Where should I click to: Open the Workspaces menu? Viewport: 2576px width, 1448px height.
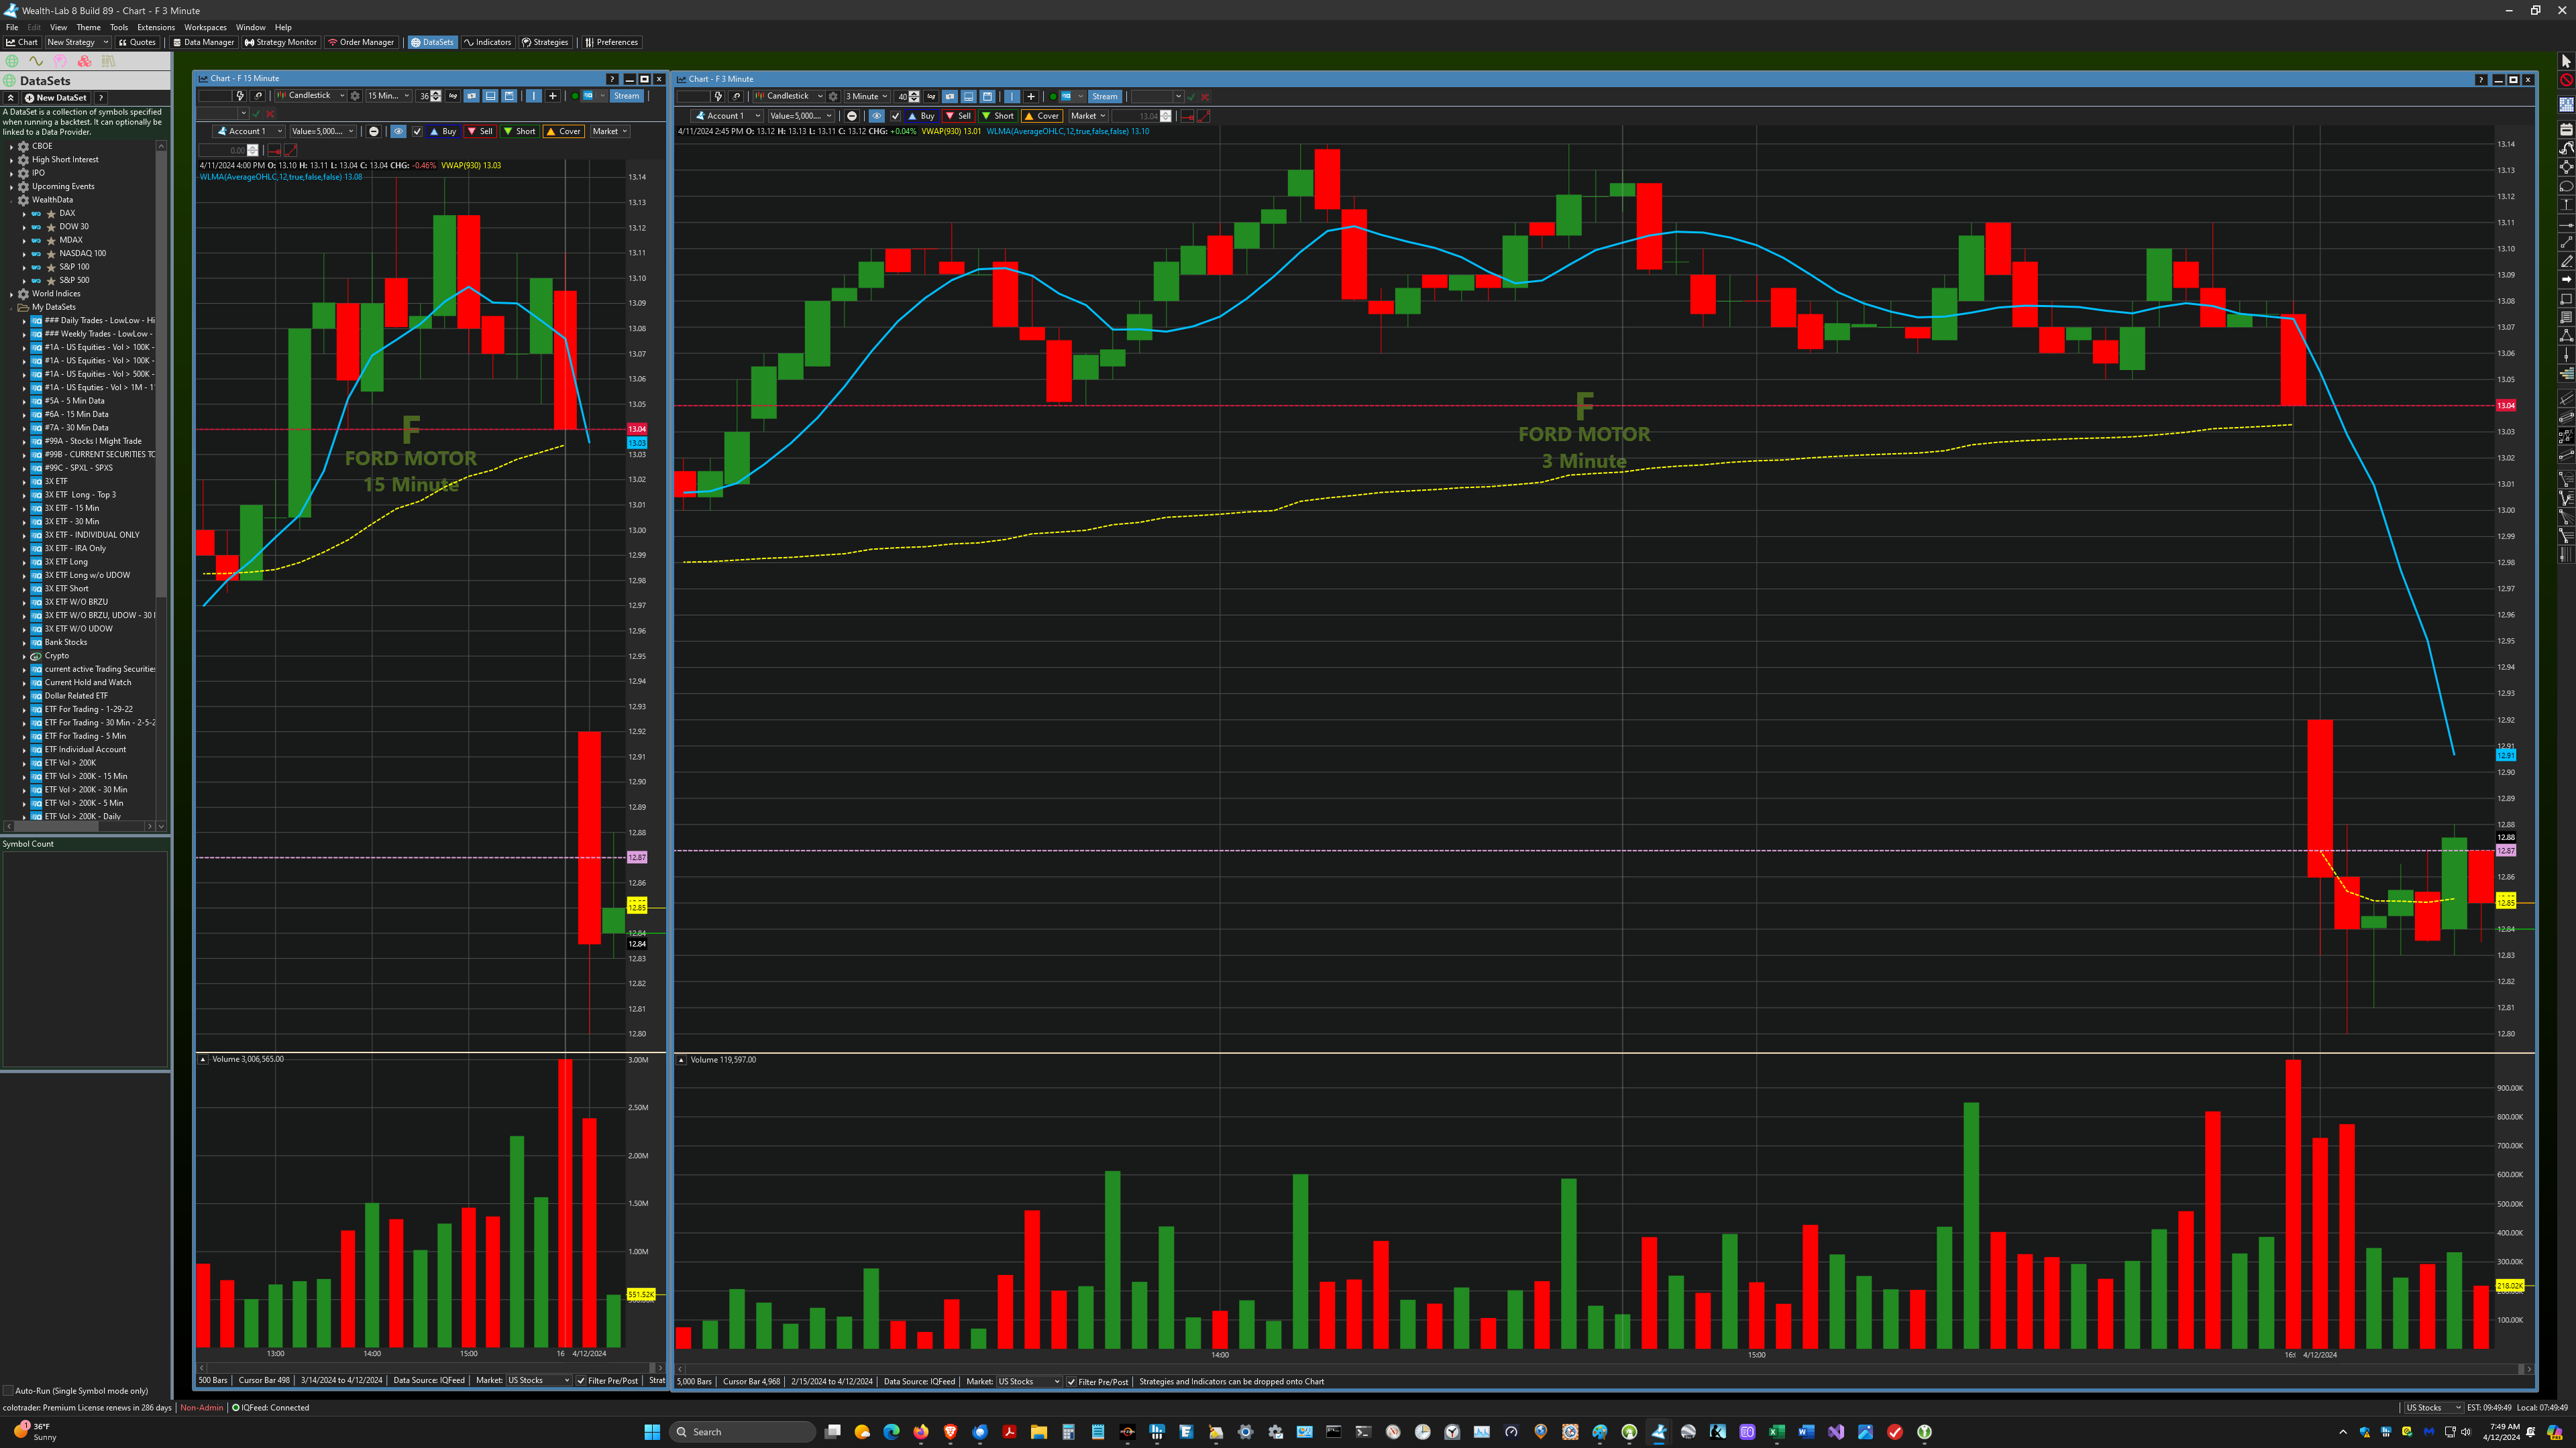click(x=205, y=27)
